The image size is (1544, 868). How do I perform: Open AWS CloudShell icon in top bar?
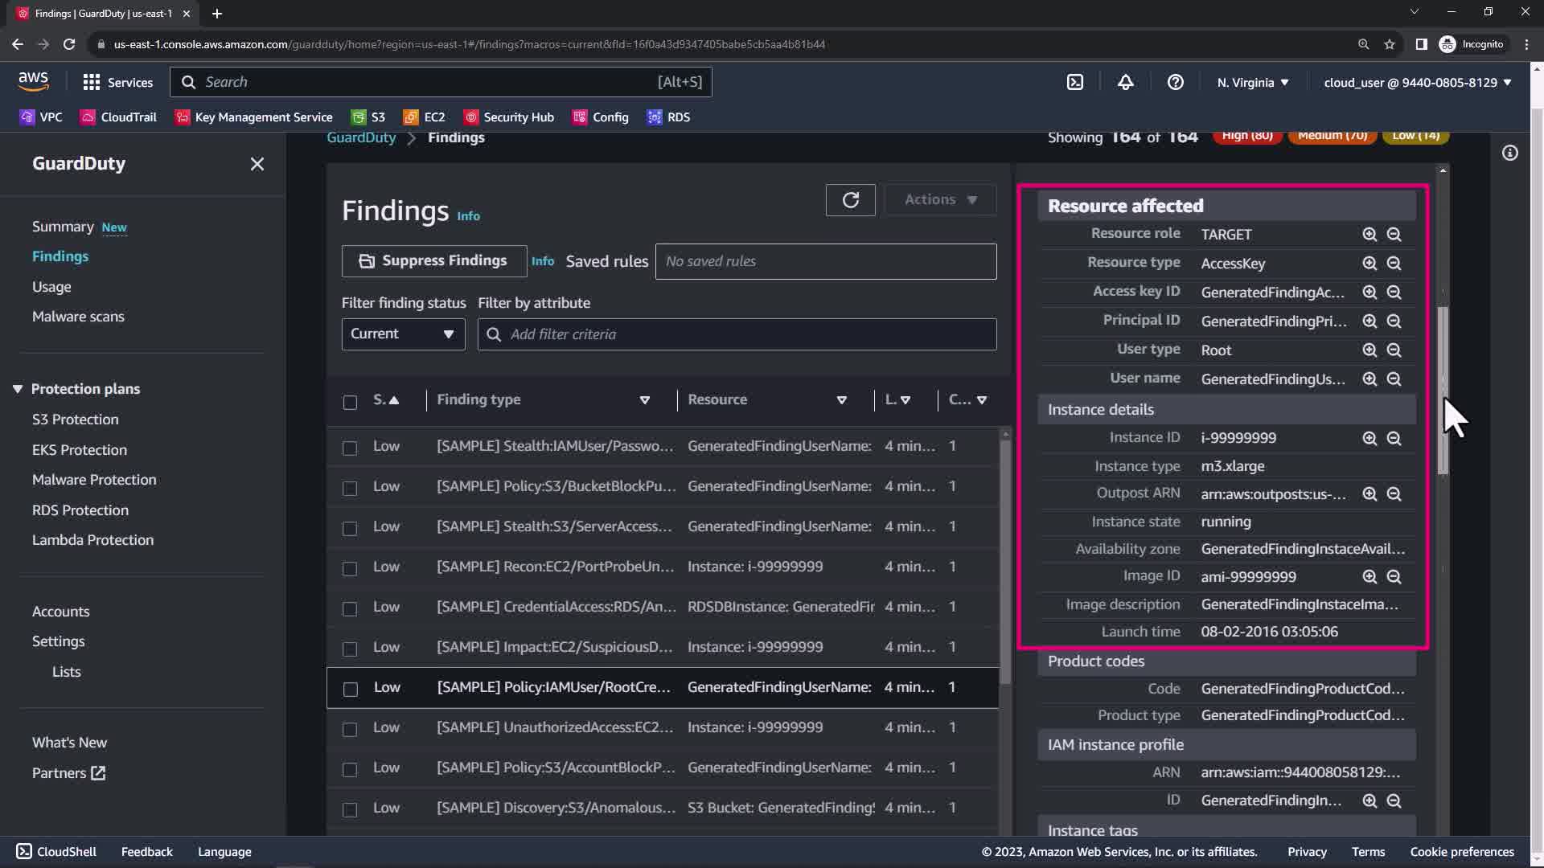(1075, 82)
